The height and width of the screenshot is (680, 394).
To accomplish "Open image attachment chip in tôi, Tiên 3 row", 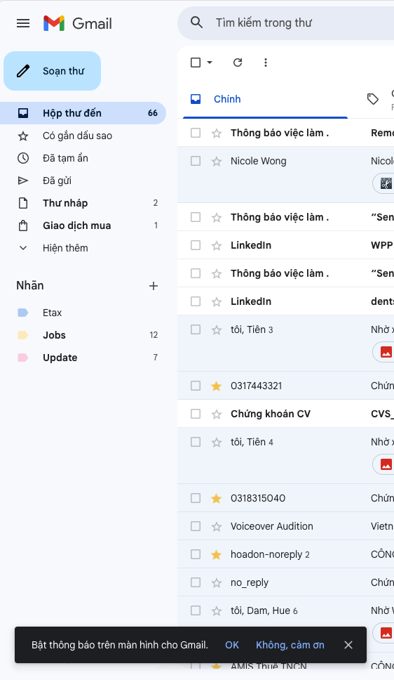I will 383,352.
